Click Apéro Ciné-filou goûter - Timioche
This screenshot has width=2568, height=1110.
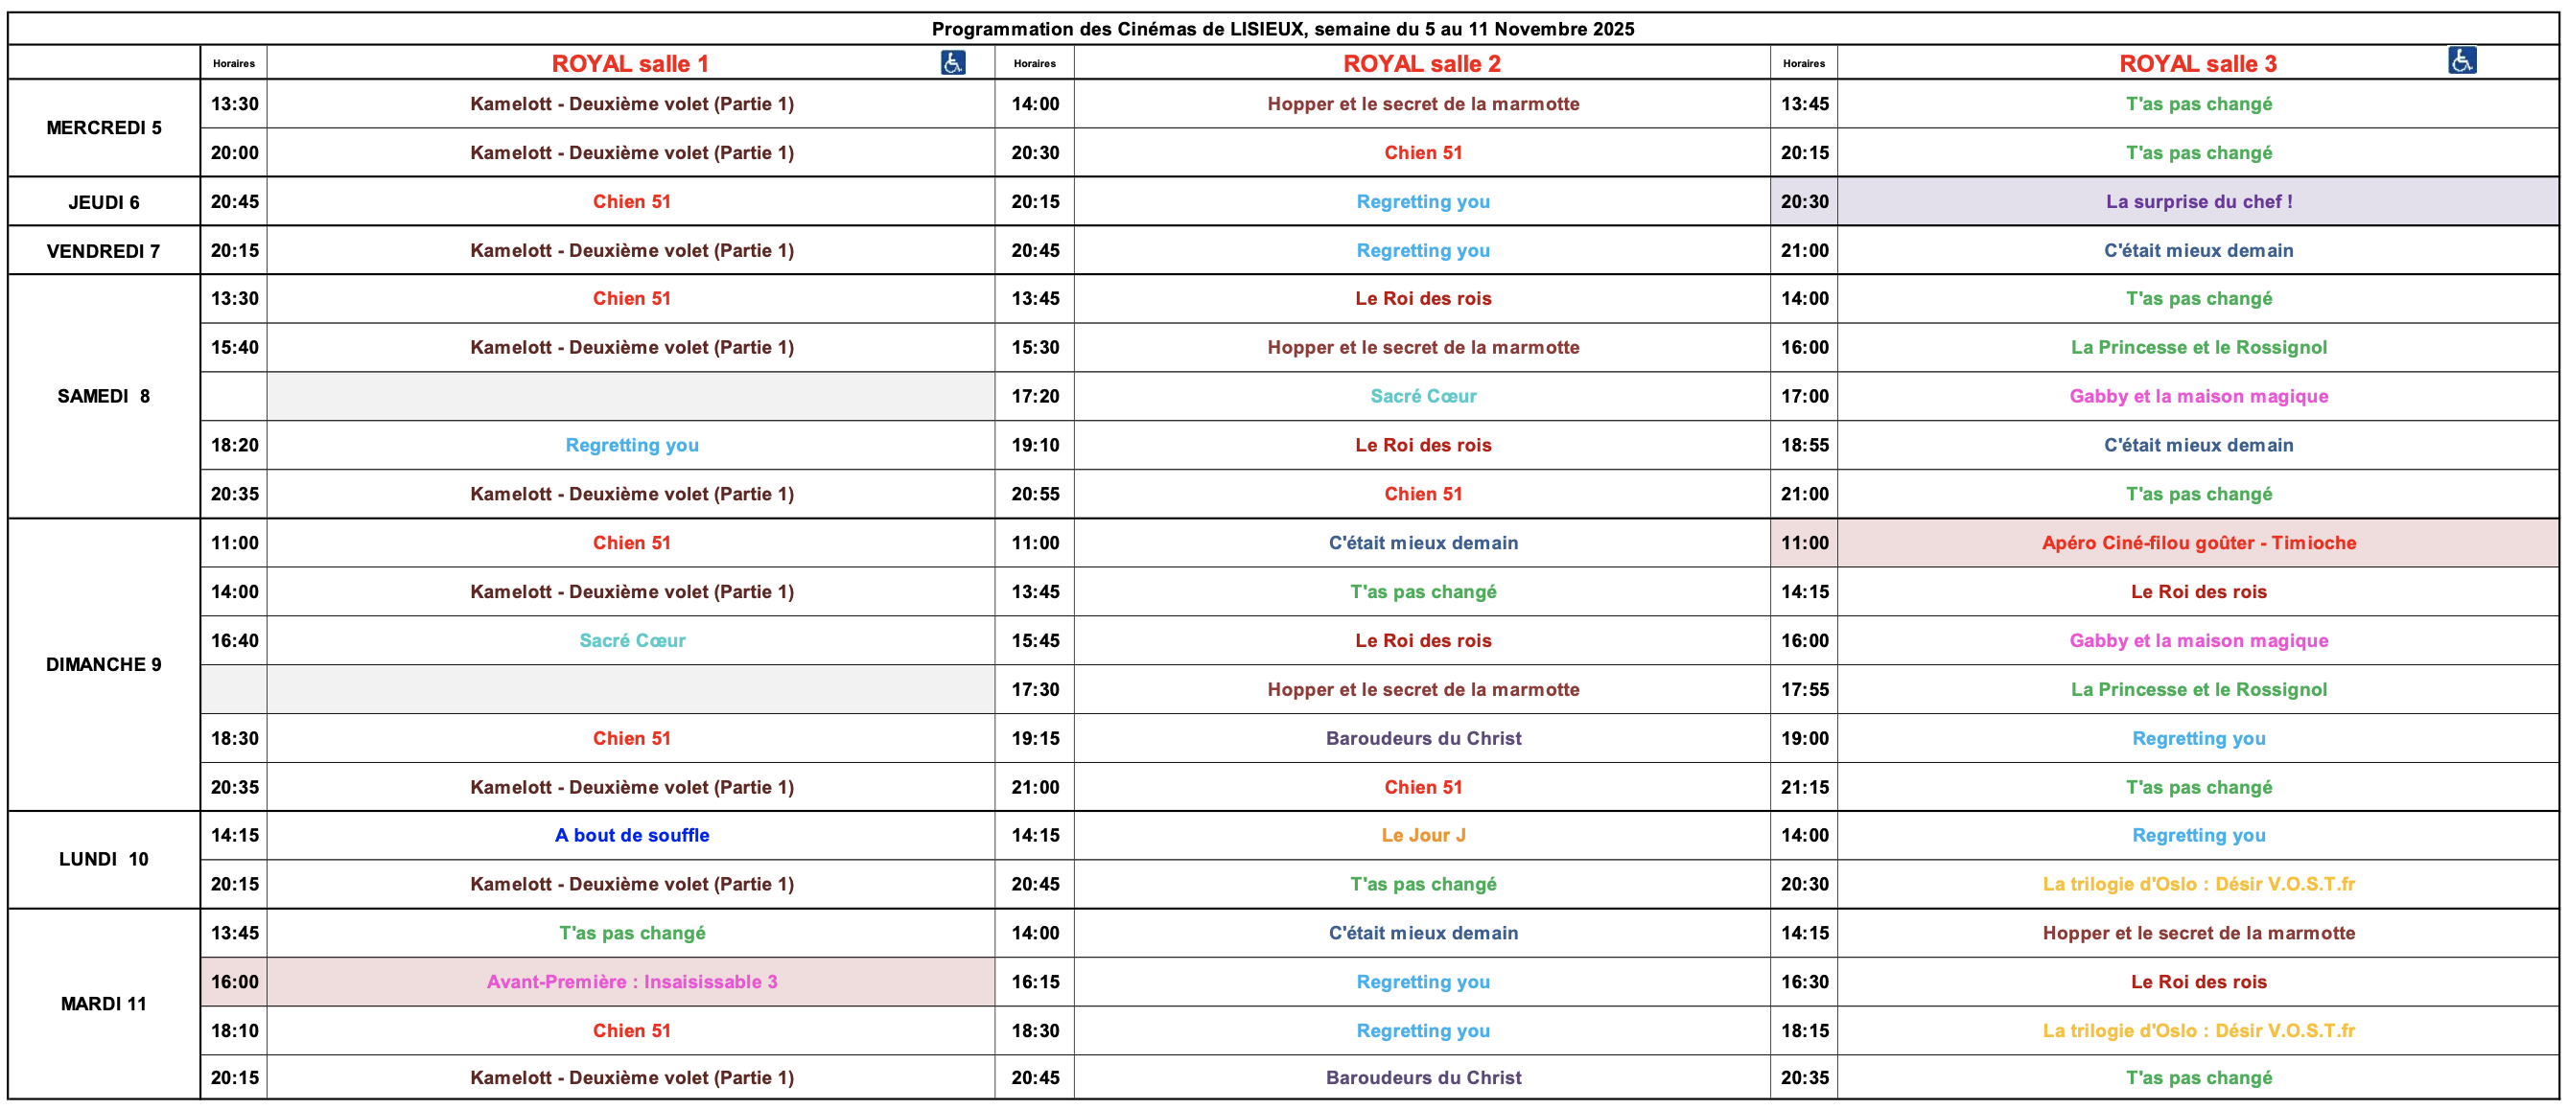pyautogui.click(x=2198, y=543)
